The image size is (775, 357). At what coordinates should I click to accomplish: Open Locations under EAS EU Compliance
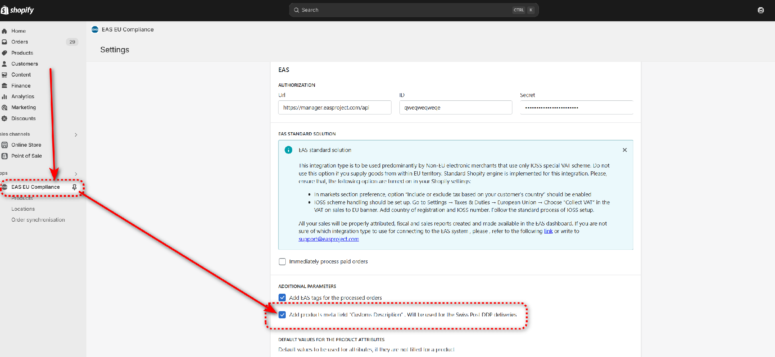tap(23, 209)
